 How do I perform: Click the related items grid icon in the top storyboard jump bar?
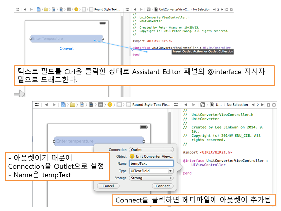pyautogui.click(x=17, y=9)
